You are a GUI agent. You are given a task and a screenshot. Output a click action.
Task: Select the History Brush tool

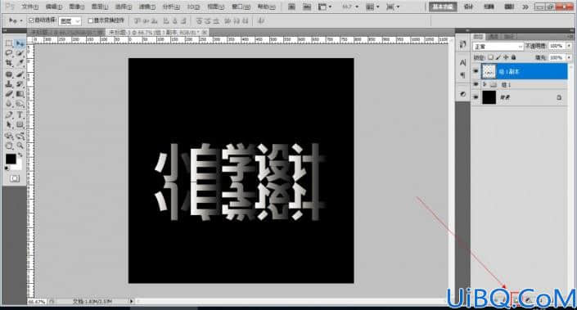point(20,84)
